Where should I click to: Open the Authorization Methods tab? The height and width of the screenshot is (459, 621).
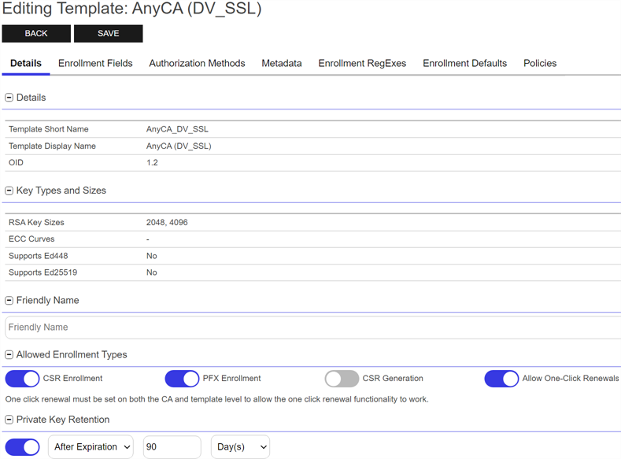[x=197, y=63]
